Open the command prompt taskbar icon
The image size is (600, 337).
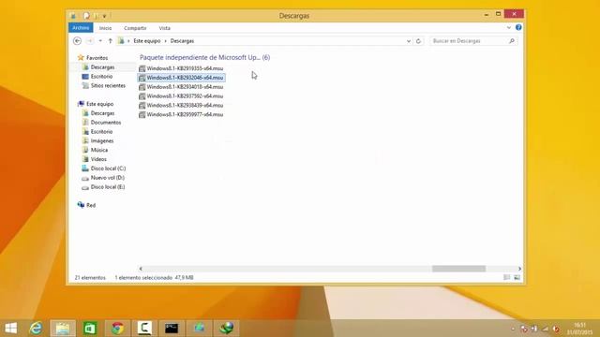coord(172,328)
